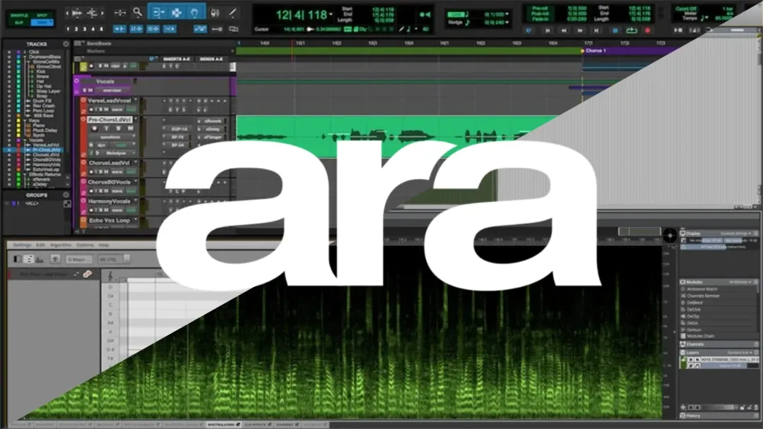Select the Grabber hand tool
The height and width of the screenshot is (429, 763).
[195, 13]
